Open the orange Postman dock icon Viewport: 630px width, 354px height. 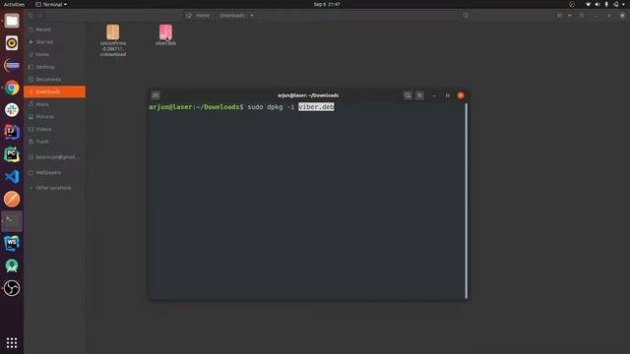click(12, 199)
